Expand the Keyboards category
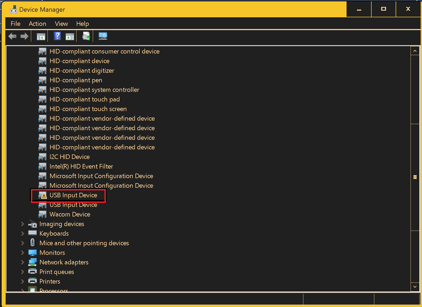 [x=23, y=234]
